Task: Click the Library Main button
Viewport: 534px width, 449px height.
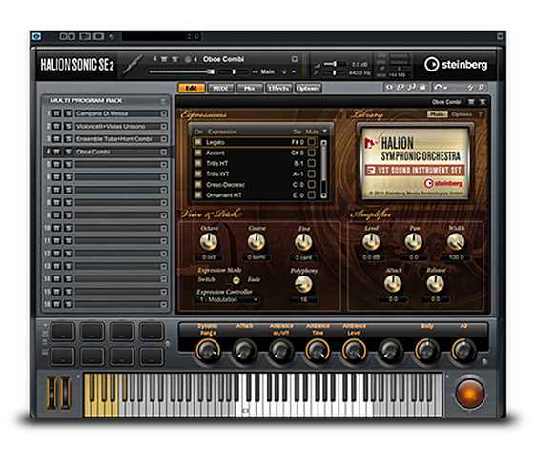Action: point(438,114)
